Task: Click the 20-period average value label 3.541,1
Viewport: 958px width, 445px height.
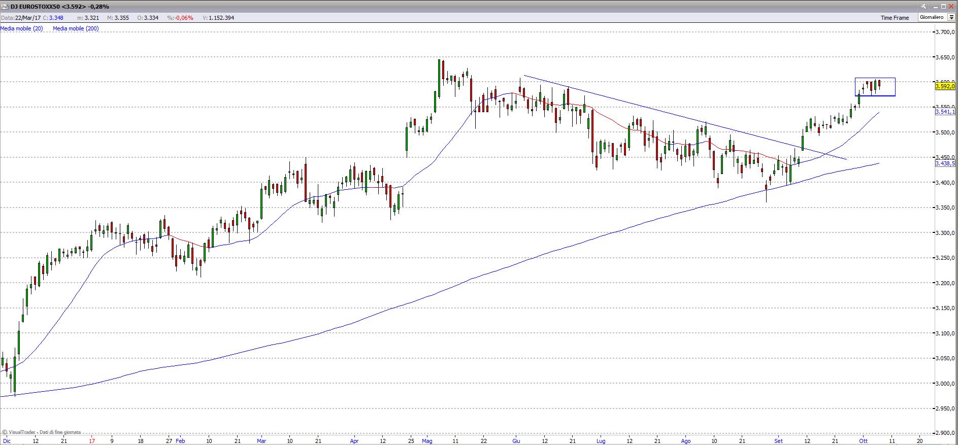Action: click(x=945, y=112)
